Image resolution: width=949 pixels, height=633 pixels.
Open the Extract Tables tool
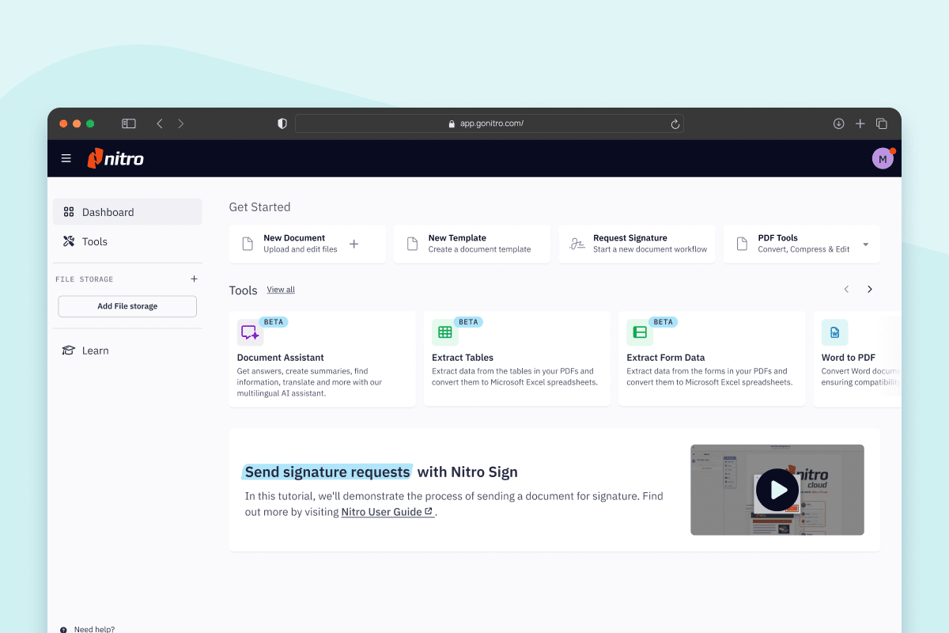444,332
